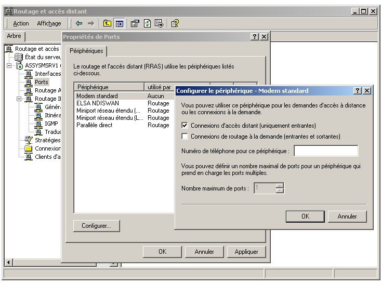Screen dimensions: 382x286
Task: Select the Routage et accès root tree icon
Action: (x=9, y=49)
